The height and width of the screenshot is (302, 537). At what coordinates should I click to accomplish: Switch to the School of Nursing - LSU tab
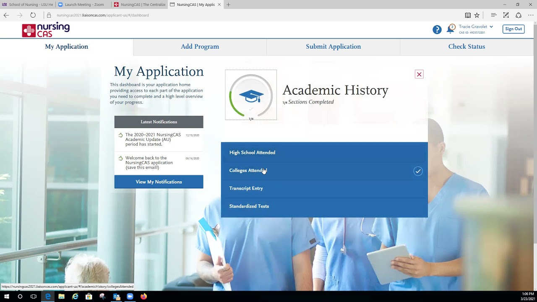pos(28,5)
